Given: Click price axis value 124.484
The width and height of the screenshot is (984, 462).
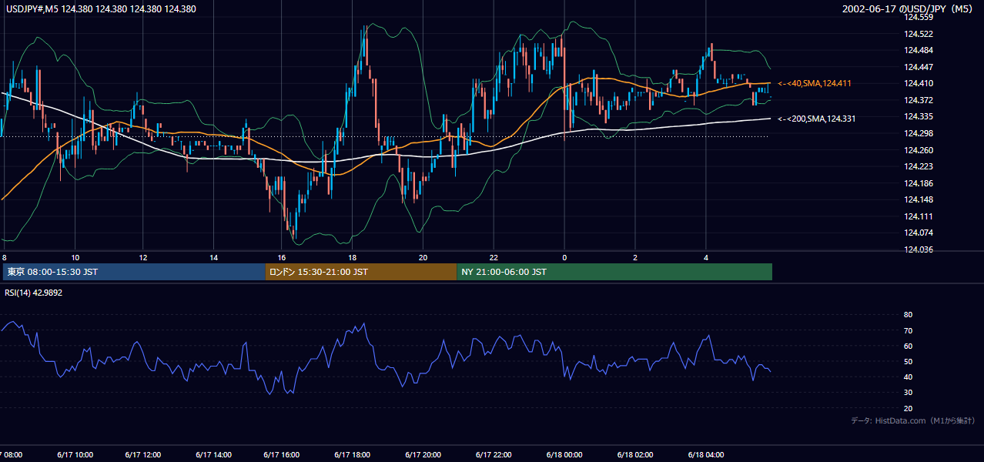Looking at the screenshot, I should tap(918, 50).
